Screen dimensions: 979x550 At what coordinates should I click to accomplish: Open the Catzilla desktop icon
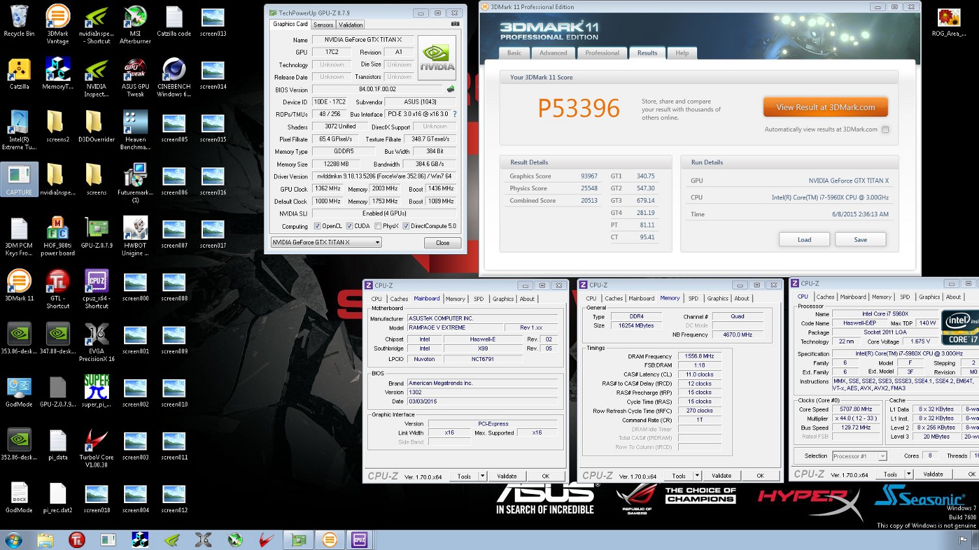pos(19,74)
